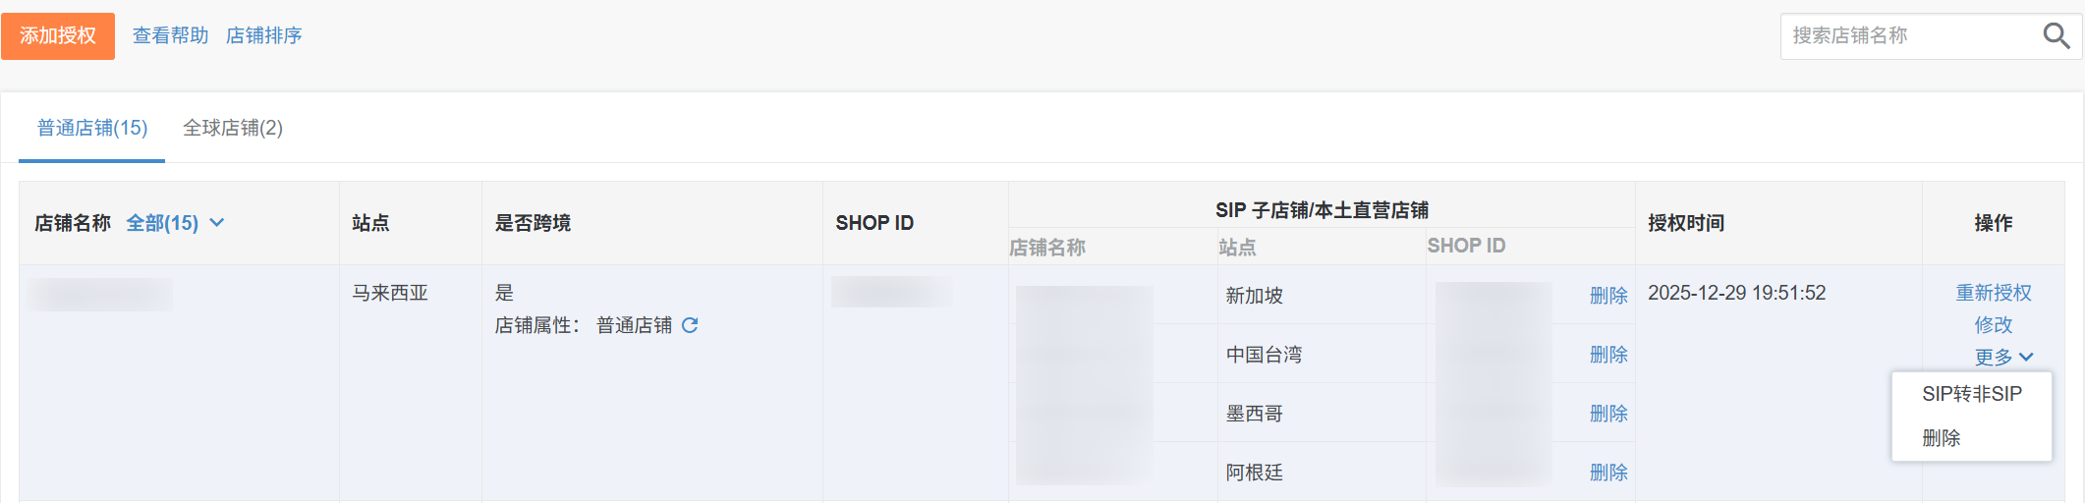
Task: Click the 修改 link
Action: [1993, 325]
